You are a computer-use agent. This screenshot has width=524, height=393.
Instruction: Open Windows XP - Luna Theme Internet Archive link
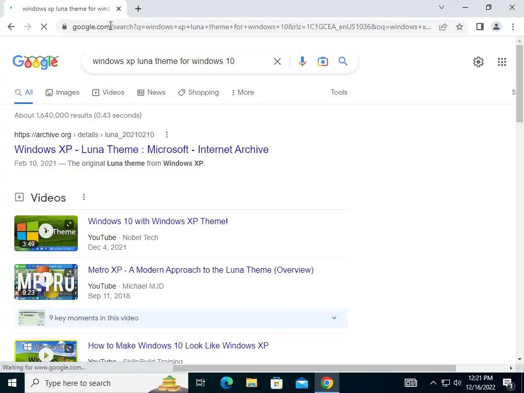141,149
